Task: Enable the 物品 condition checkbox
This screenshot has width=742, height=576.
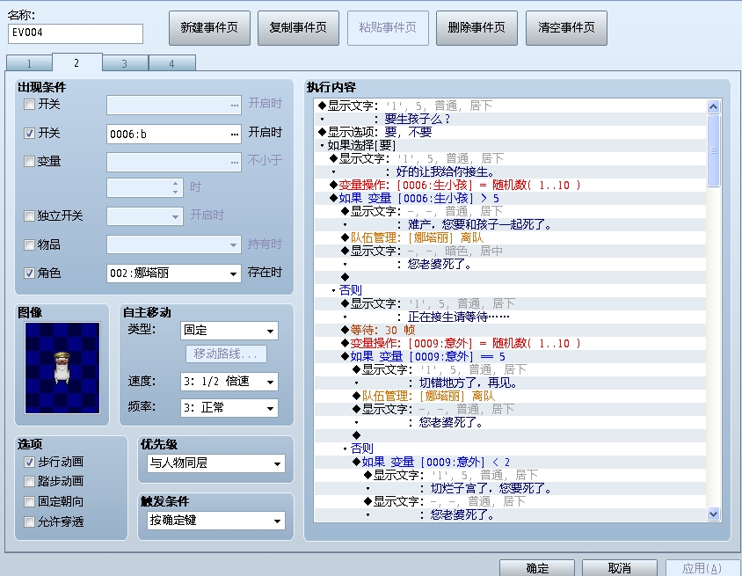Action: [29, 244]
